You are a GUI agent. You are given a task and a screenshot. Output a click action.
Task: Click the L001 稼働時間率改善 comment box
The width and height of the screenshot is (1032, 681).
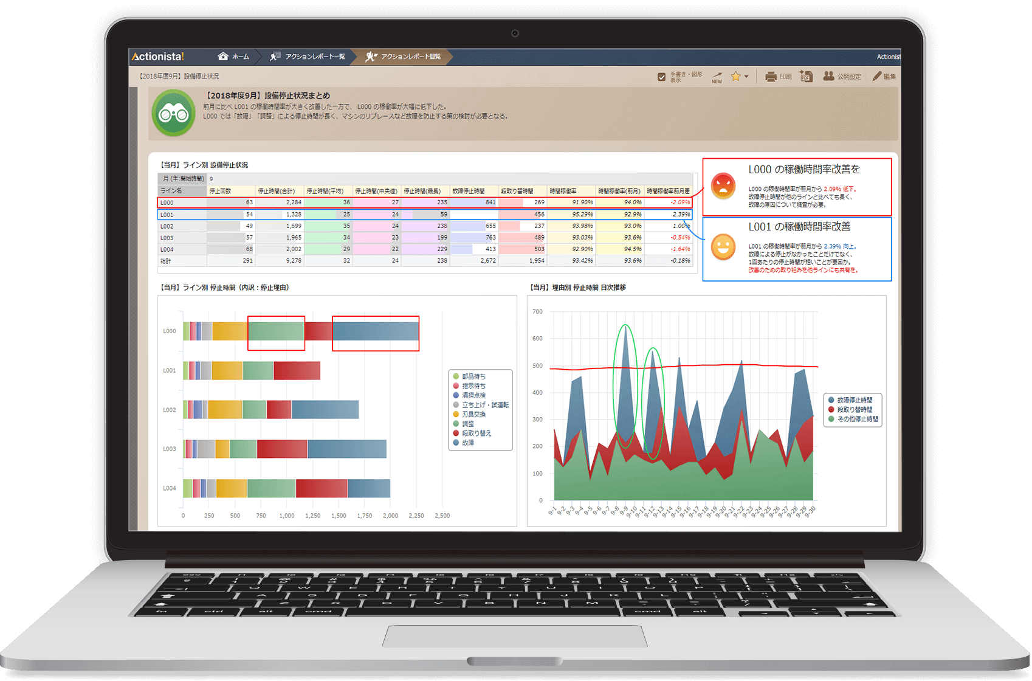(797, 249)
